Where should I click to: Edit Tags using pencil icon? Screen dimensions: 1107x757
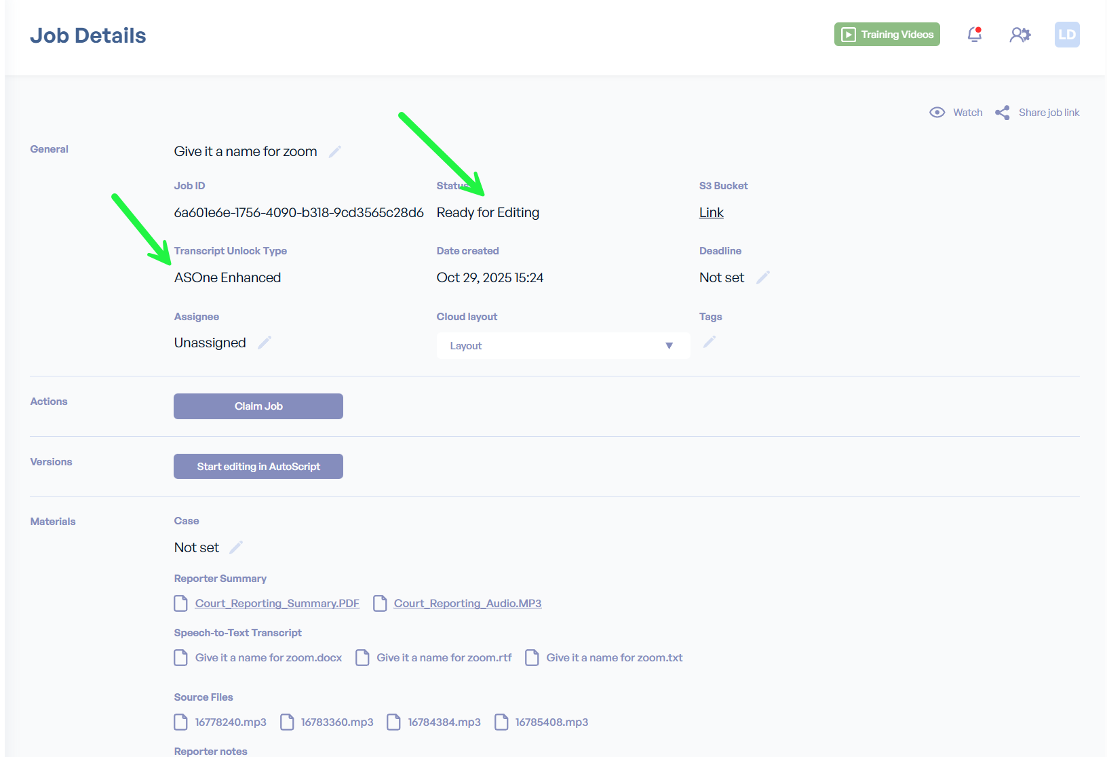710,342
